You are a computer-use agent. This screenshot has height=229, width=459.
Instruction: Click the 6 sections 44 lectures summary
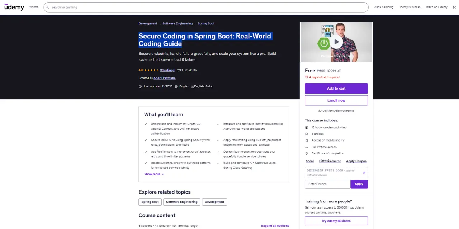coord(168,226)
